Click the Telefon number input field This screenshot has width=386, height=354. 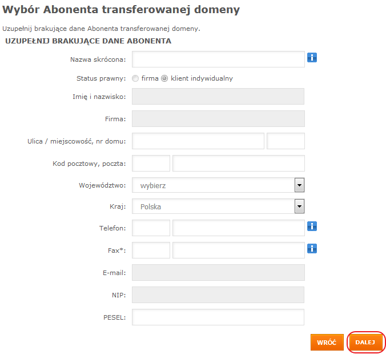239,228
